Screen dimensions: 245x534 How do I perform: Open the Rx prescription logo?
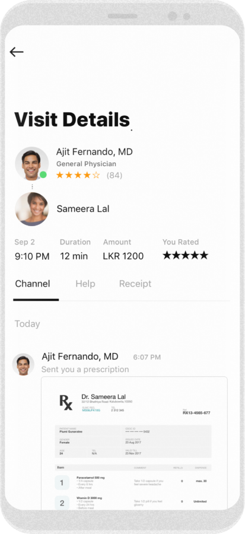(66, 402)
